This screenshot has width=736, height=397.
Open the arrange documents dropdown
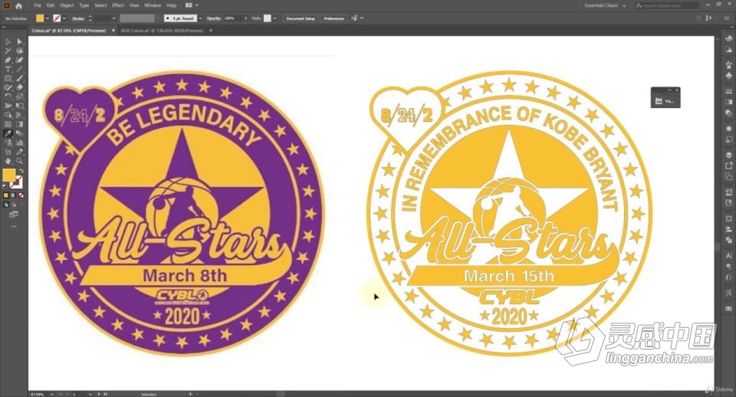point(192,5)
